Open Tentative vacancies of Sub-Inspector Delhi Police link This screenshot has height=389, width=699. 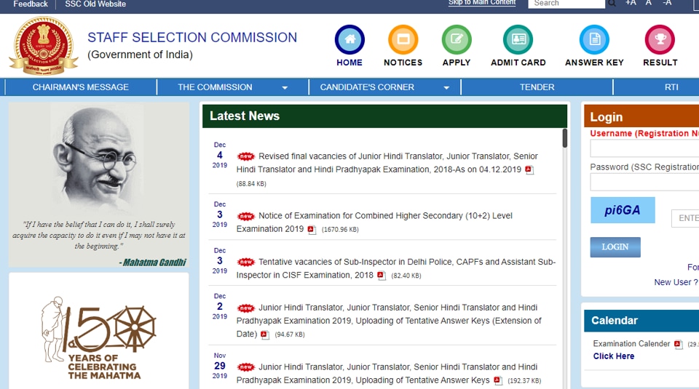point(396,268)
